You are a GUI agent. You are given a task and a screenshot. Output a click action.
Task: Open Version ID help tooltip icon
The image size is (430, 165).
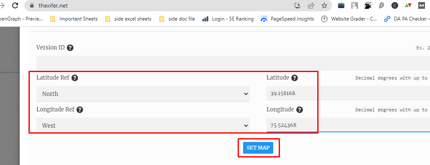(x=70, y=48)
